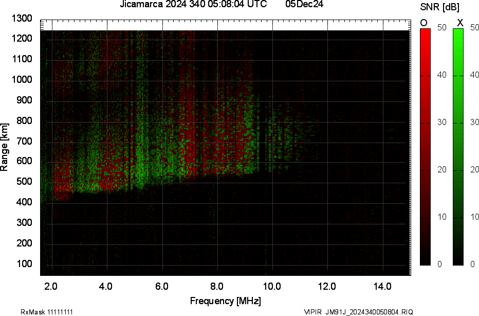Click the 700 km range tick label
Image resolution: width=479 pixels, height=316 pixels.
24,141
